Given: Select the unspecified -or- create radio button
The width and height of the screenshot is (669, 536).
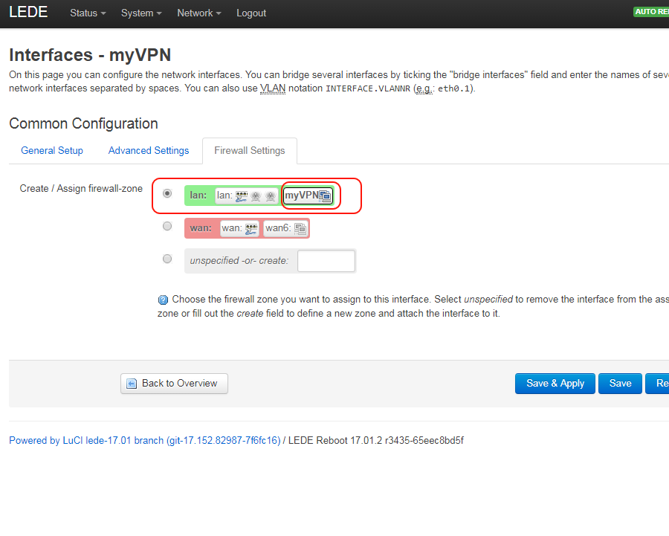Looking at the screenshot, I should click(x=167, y=259).
